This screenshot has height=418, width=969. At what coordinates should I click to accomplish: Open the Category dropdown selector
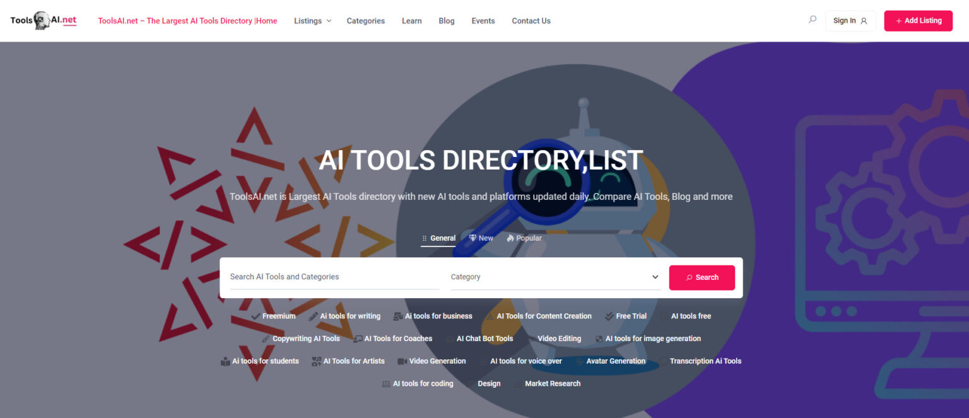pos(555,277)
